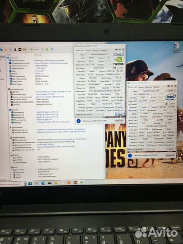Viewport: 183px width, 244px height.
Task: Switch to Validation tab in NVIDIA GPU-Z
Action: click(x=104, y=51)
